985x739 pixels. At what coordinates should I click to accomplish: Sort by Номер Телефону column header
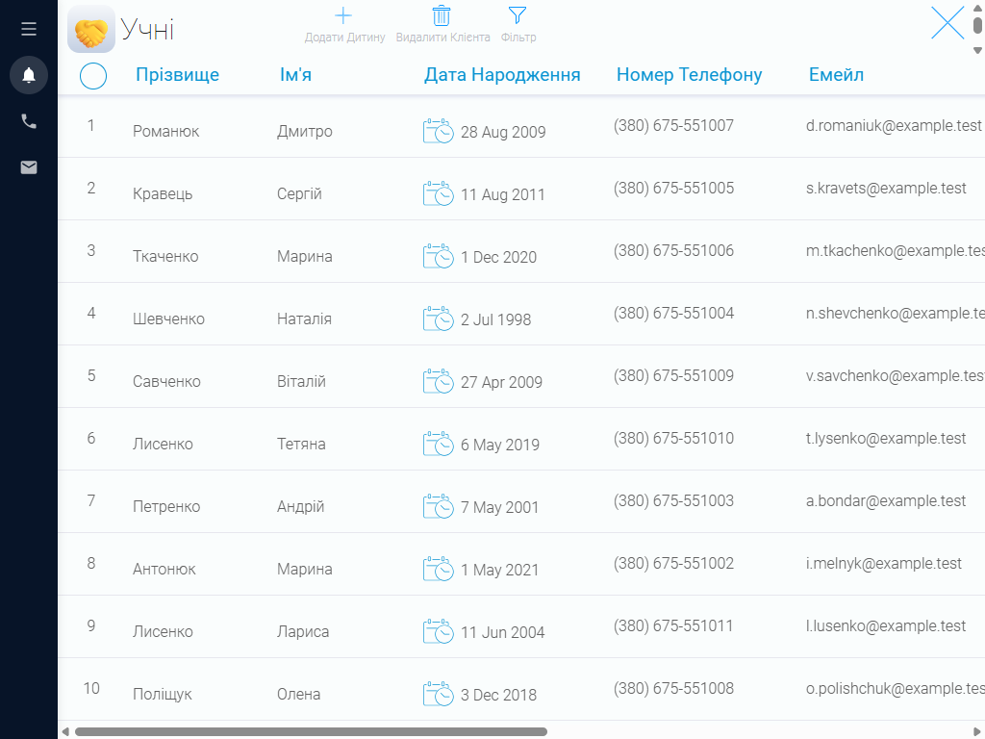coord(689,75)
